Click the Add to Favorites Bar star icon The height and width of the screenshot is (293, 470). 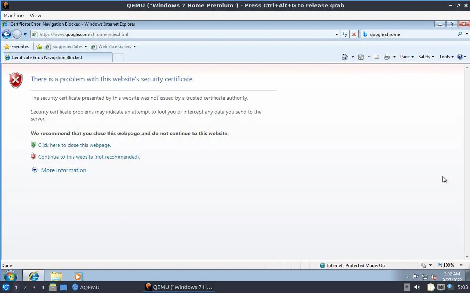pyautogui.click(x=39, y=47)
